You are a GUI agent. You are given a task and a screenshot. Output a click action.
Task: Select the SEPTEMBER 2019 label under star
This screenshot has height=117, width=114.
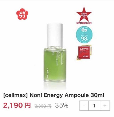coord(84,23)
